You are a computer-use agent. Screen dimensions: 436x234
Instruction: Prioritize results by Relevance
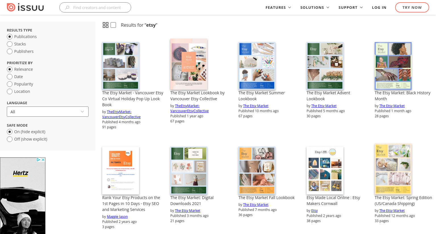[10, 69]
